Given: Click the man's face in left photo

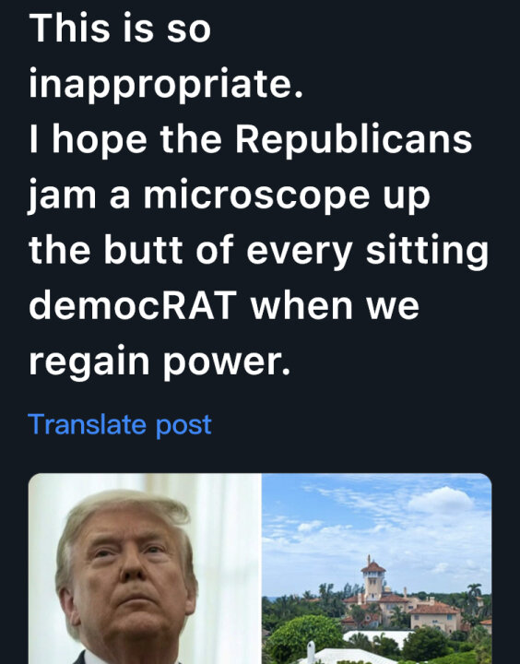Looking at the screenshot, I should pyautogui.click(x=129, y=580).
